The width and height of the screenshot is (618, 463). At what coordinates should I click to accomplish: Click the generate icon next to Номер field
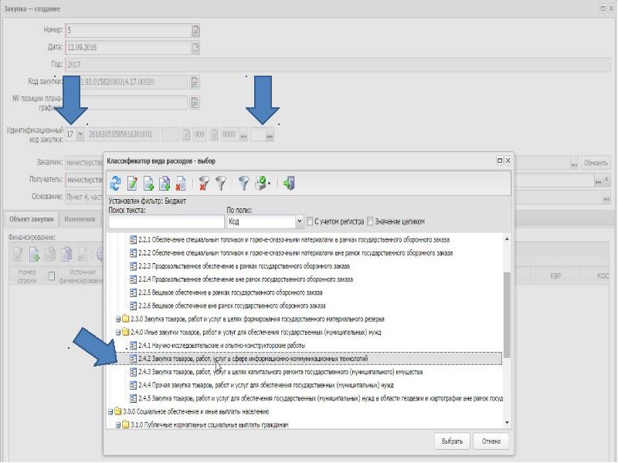point(195,30)
